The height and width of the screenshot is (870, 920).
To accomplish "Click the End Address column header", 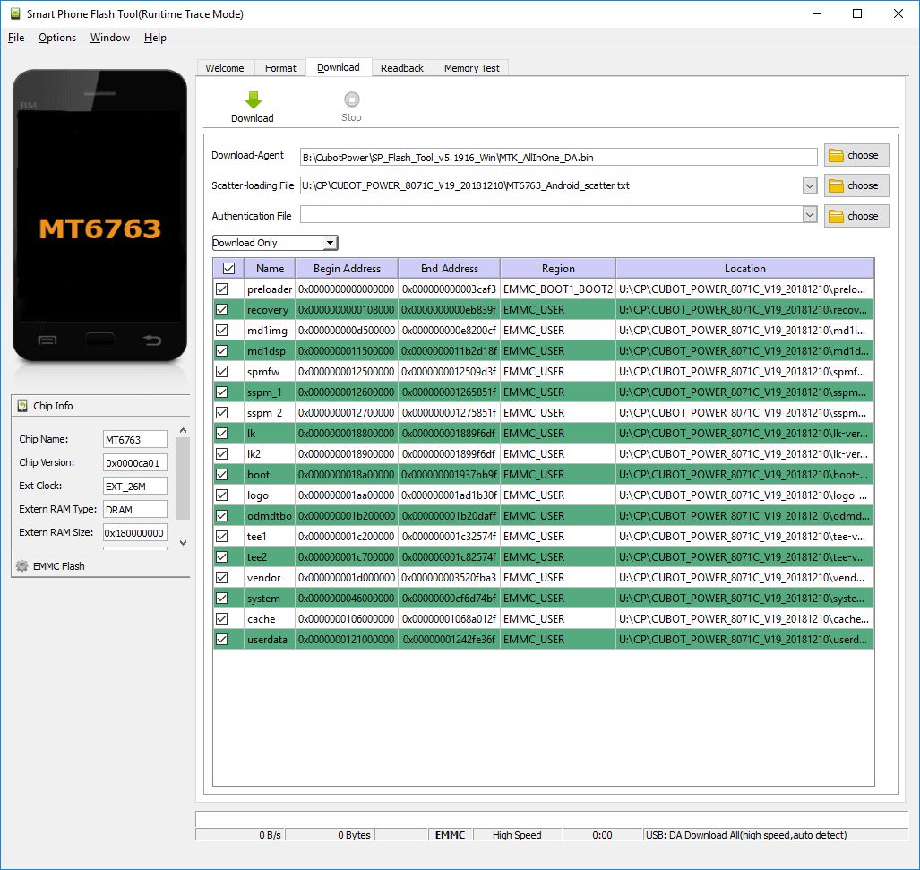I will point(450,269).
